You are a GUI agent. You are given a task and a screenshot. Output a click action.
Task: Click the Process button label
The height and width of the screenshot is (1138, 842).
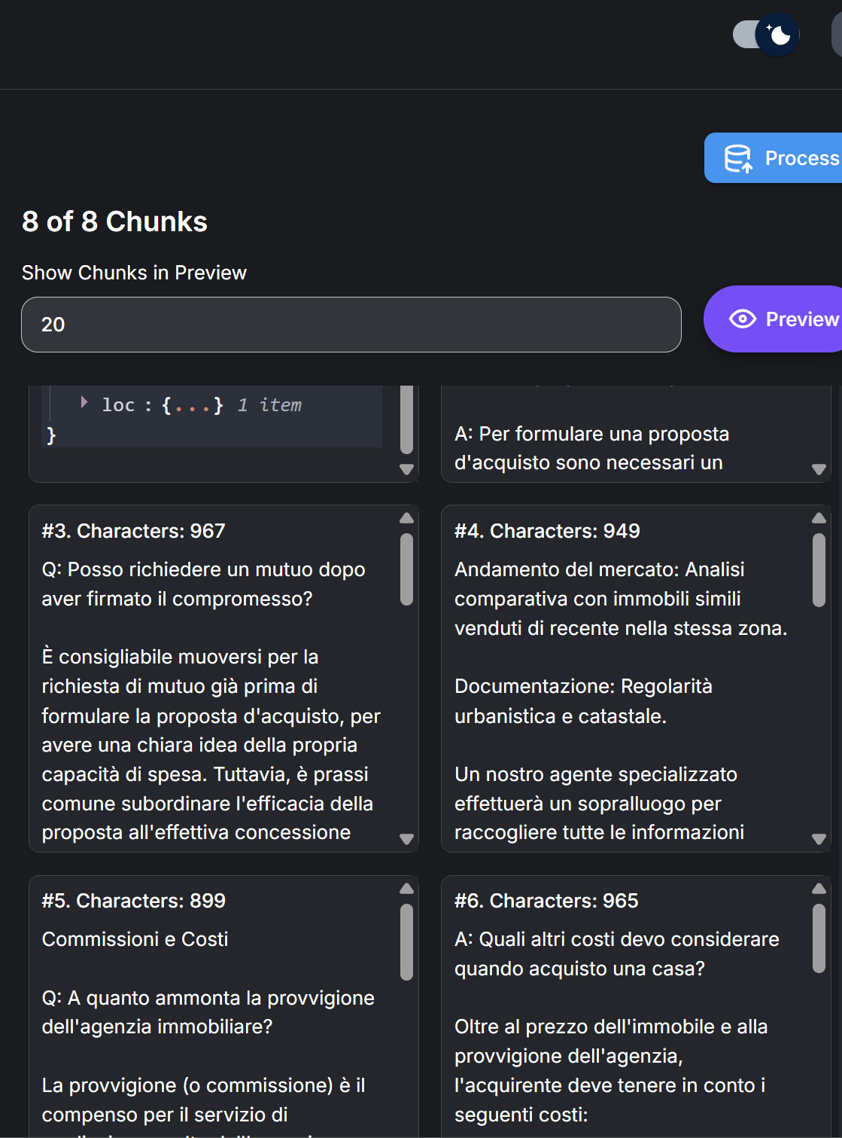coord(801,158)
